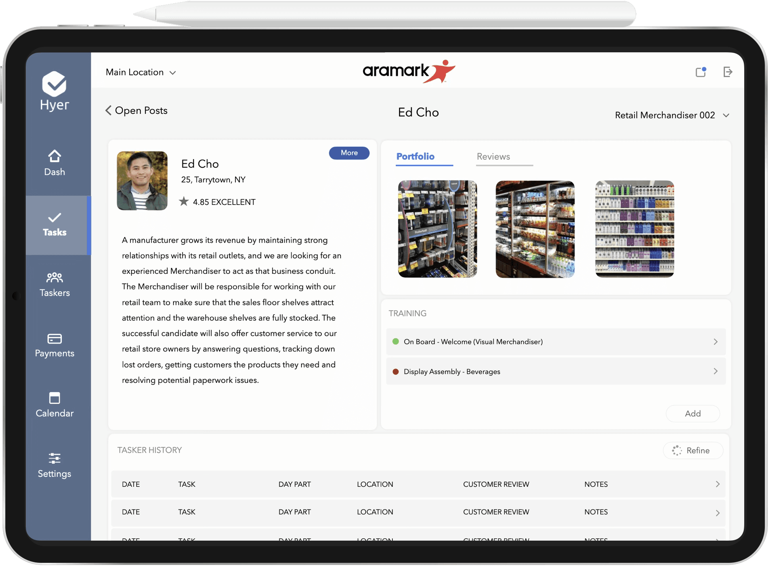
Task: Click NOTES in second history row
Action: tap(596, 512)
